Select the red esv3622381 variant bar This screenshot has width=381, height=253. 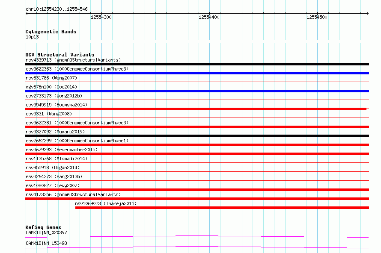197,127
